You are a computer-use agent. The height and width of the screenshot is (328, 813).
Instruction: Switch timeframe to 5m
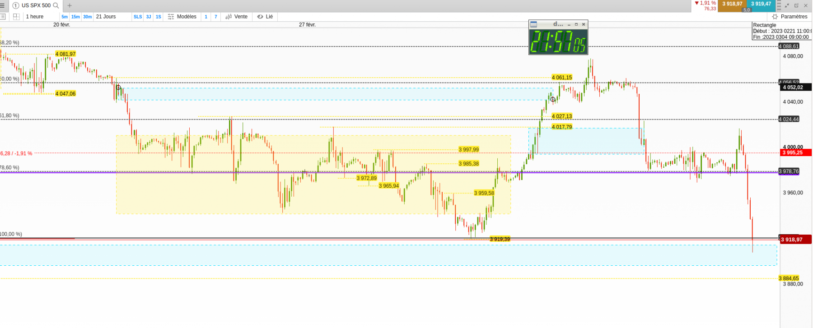pos(65,17)
